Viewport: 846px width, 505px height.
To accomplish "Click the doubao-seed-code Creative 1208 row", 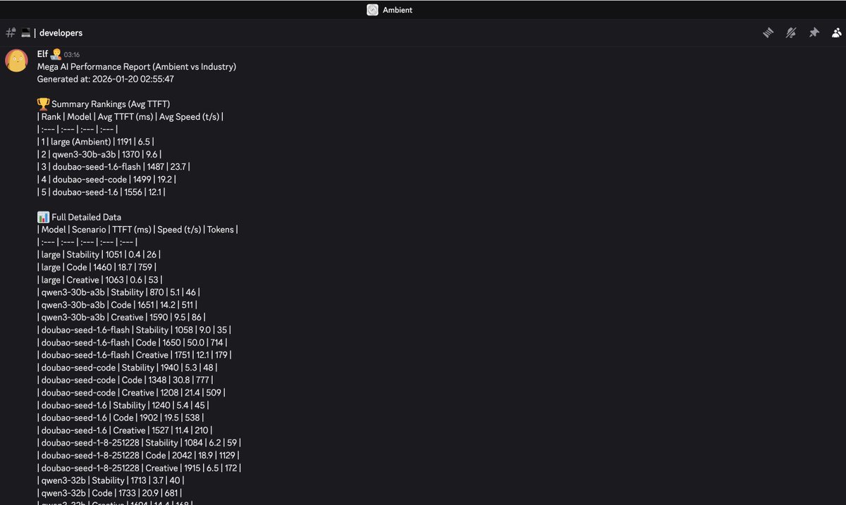I will click(x=131, y=393).
